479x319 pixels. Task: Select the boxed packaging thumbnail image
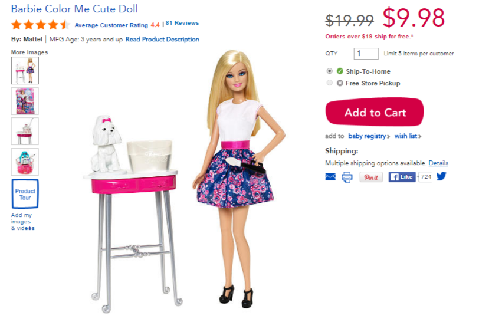pyautogui.click(x=25, y=101)
